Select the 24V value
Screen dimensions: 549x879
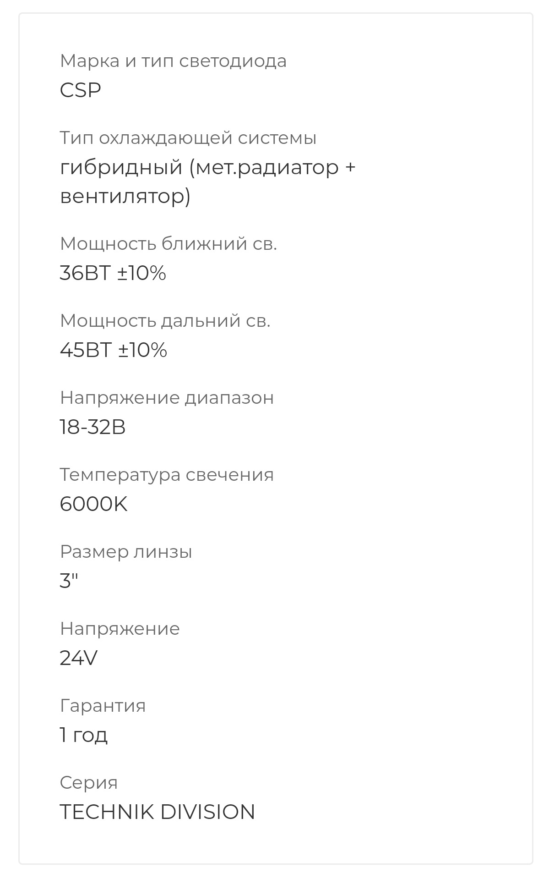(79, 659)
